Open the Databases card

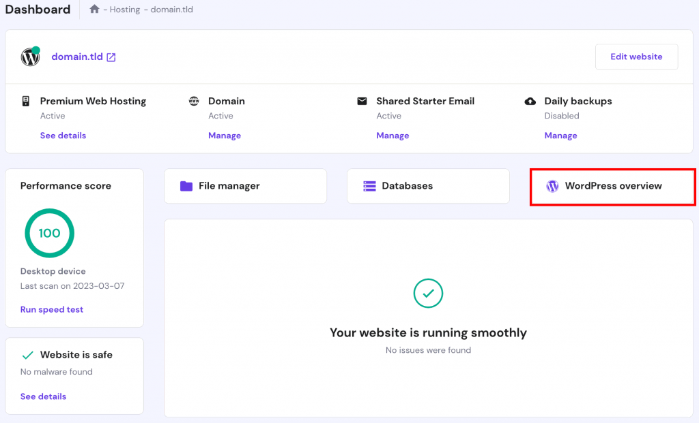(428, 186)
